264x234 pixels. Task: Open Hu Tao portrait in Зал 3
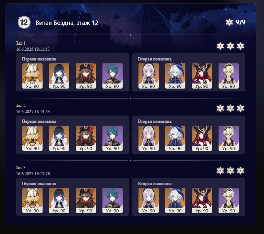[86, 201]
